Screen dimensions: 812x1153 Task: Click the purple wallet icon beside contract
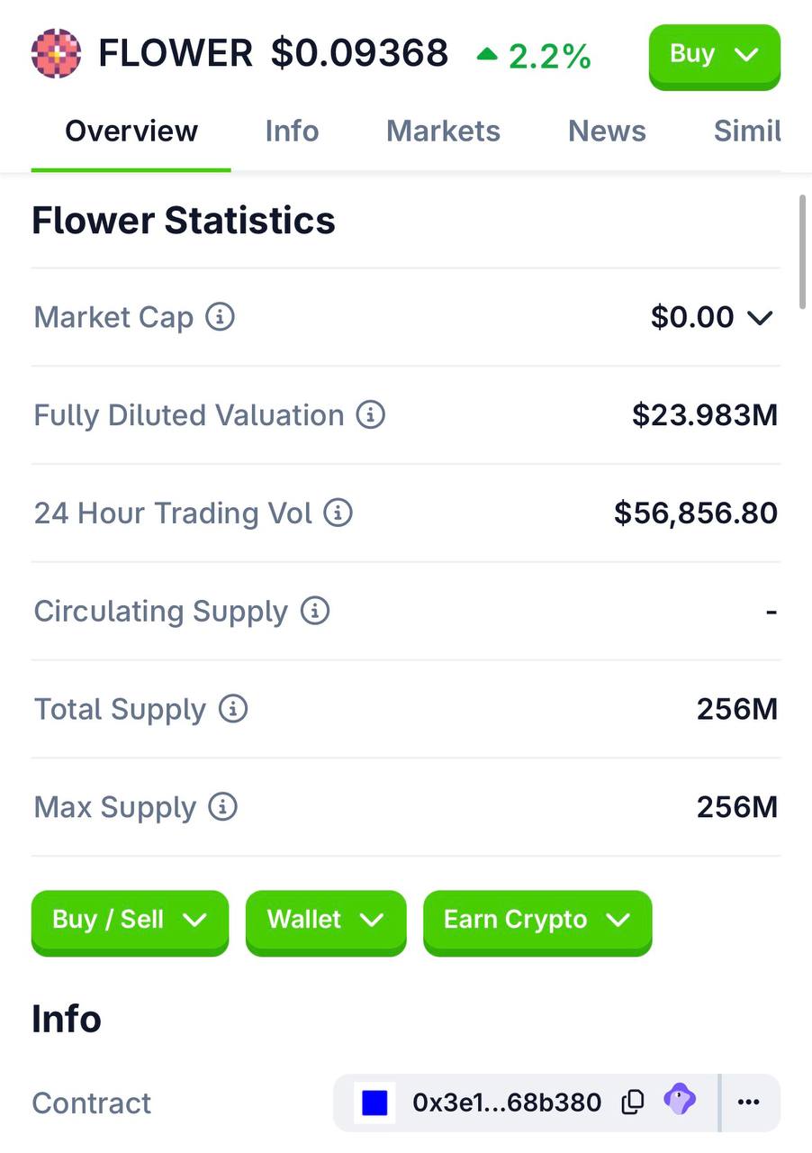680,1100
